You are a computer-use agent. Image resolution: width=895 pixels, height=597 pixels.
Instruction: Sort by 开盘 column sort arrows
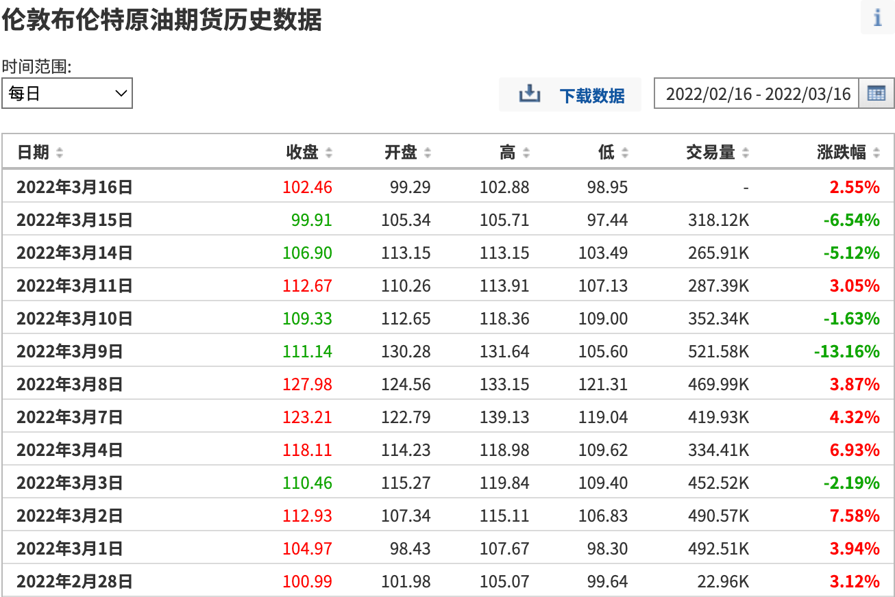(428, 153)
